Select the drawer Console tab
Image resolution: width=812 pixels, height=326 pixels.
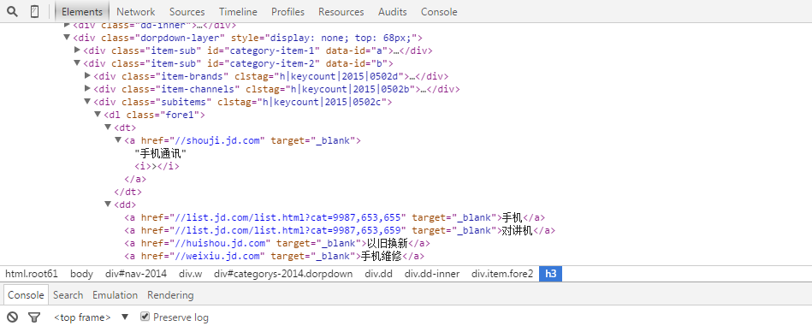(26, 295)
